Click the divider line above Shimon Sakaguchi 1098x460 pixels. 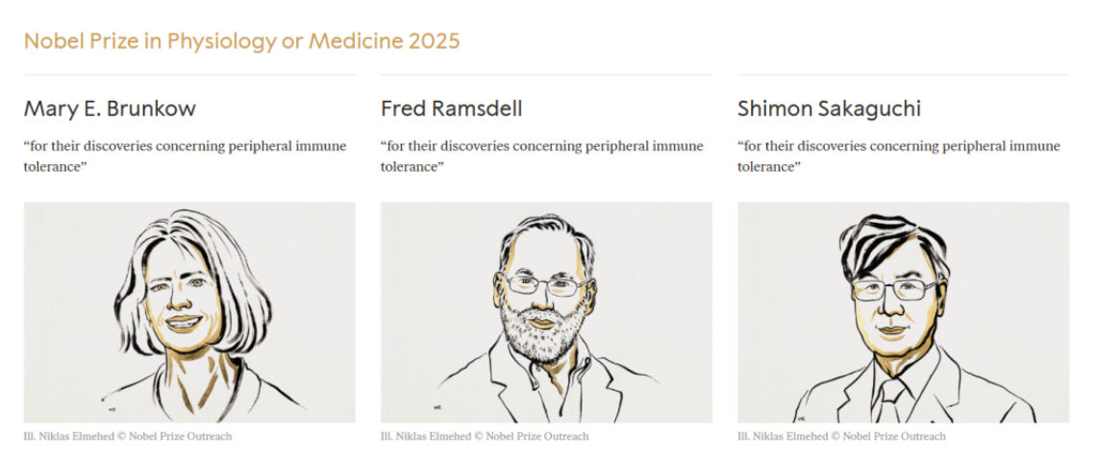pos(903,75)
